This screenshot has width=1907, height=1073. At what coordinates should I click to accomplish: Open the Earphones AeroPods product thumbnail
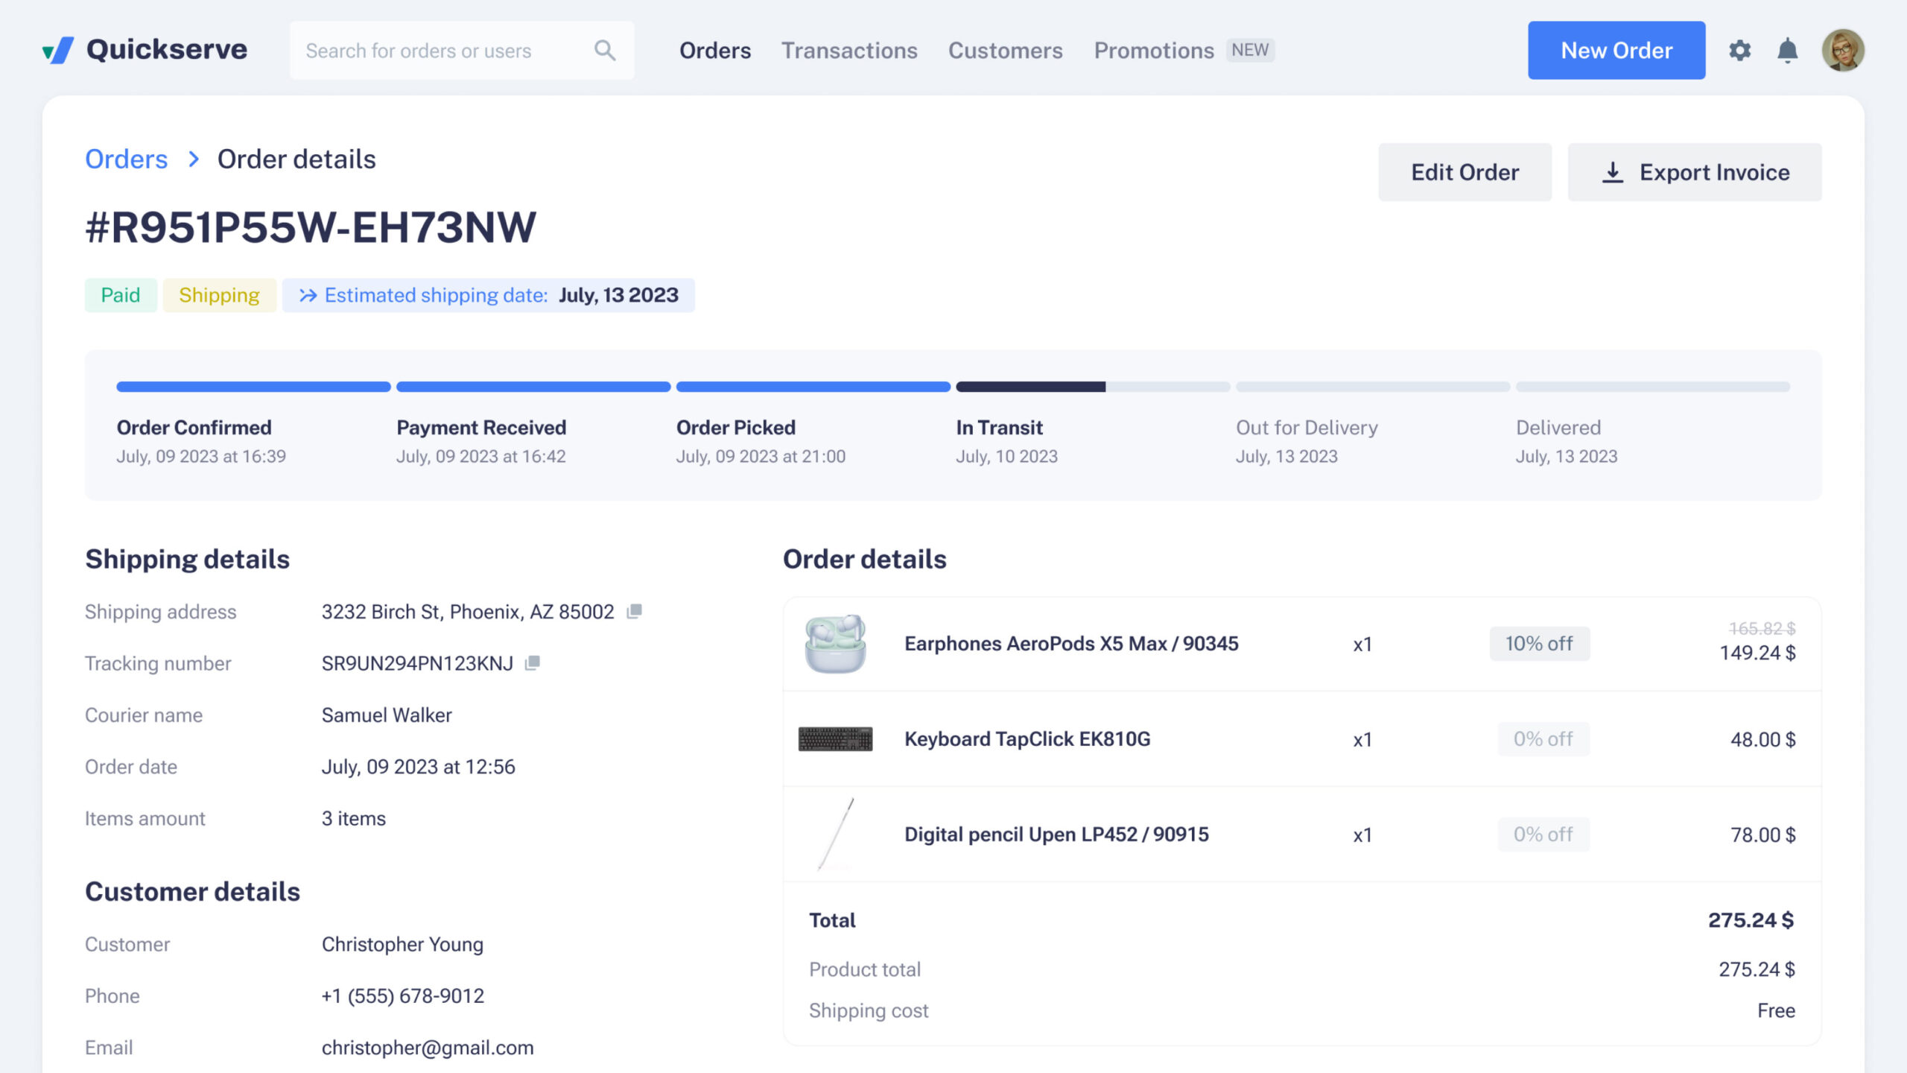835,644
